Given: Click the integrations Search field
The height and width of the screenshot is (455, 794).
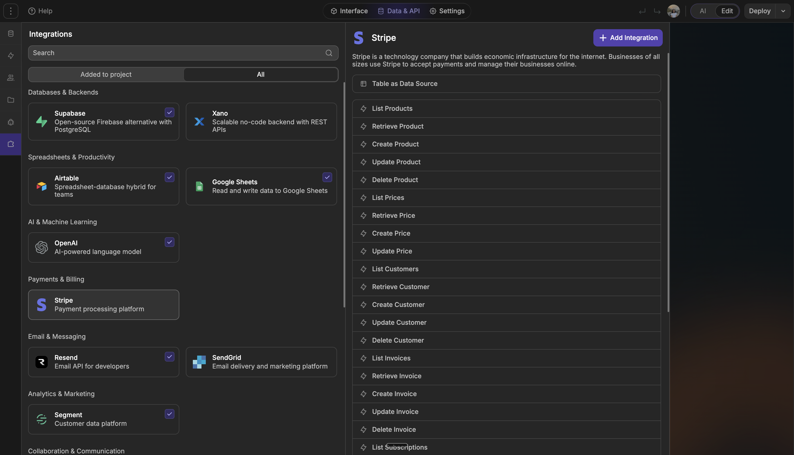Looking at the screenshot, I should click(x=183, y=53).
